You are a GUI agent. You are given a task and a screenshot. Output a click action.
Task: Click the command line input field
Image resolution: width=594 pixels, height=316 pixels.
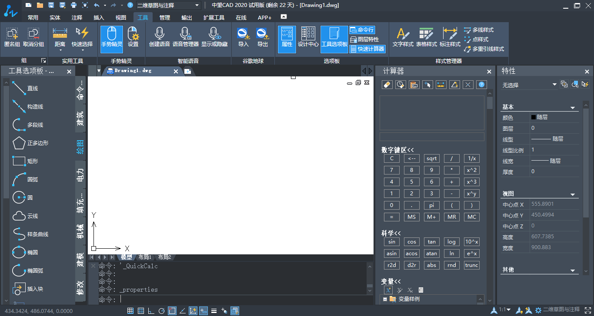tap(239, 299)
